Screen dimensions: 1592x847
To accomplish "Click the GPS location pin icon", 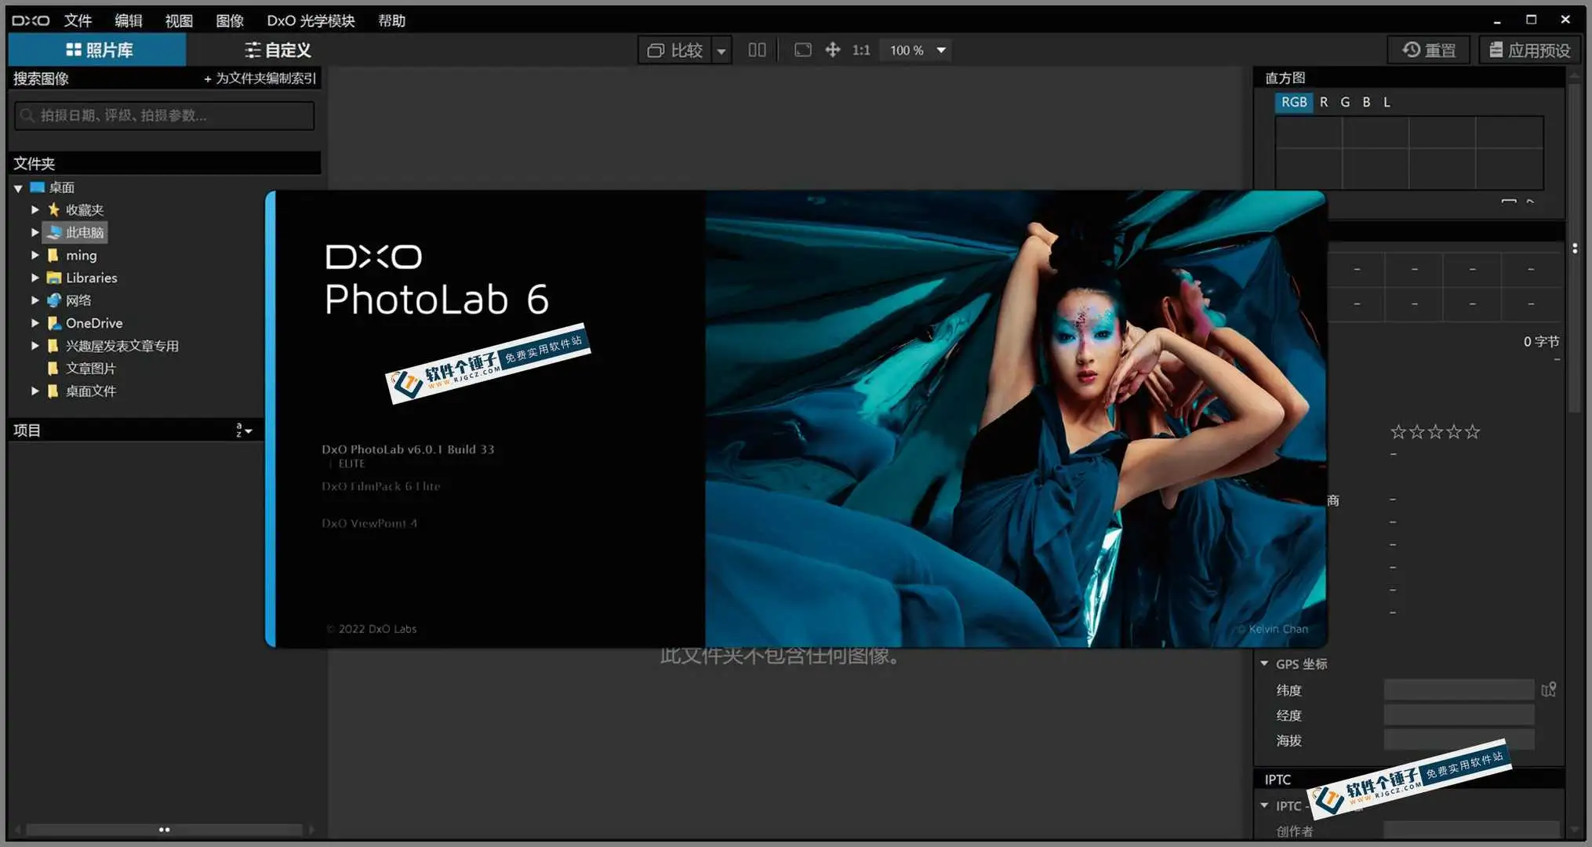I will [x=1549, y=689].
